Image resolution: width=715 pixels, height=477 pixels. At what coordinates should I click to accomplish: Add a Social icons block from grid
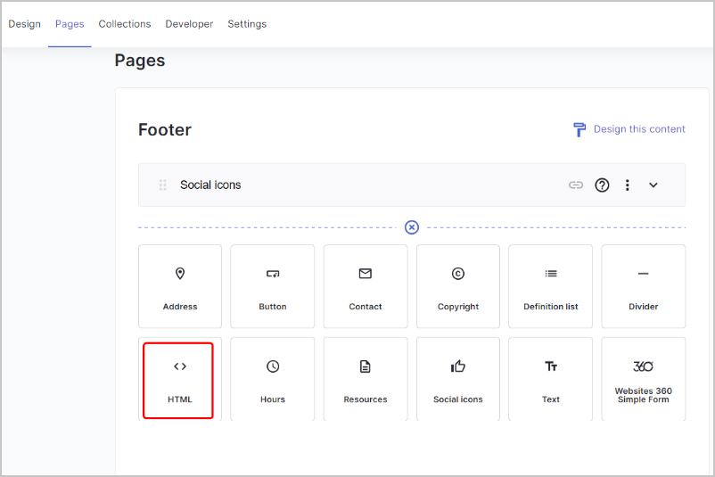tap(458, 380)
